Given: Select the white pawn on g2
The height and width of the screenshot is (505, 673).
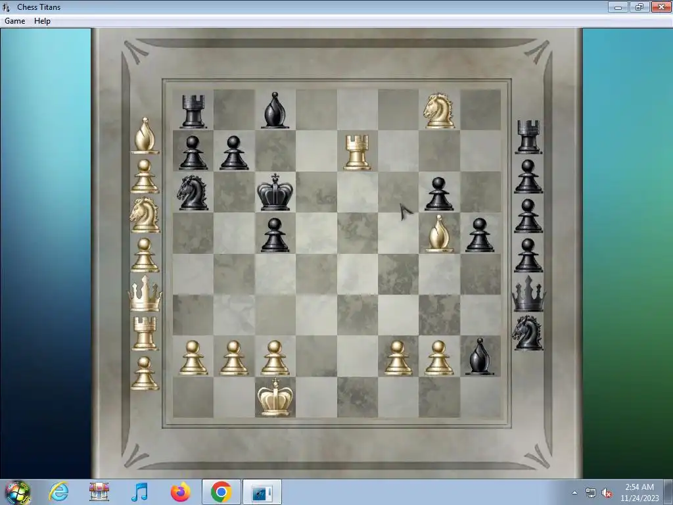Looking at the screenshot, I should [x=438, y=358].
